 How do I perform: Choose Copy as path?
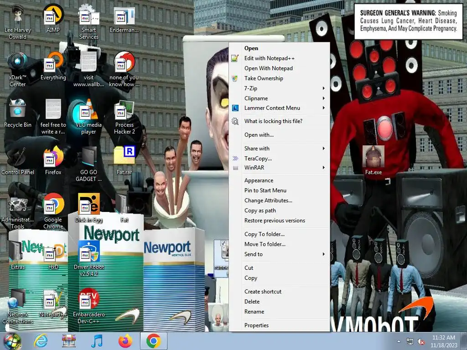[x=285, y=211]
